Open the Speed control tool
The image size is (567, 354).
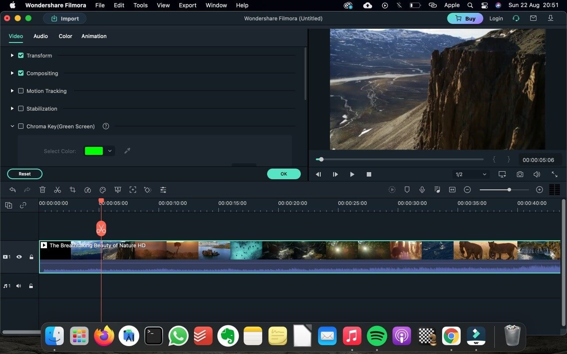[88, 189]
